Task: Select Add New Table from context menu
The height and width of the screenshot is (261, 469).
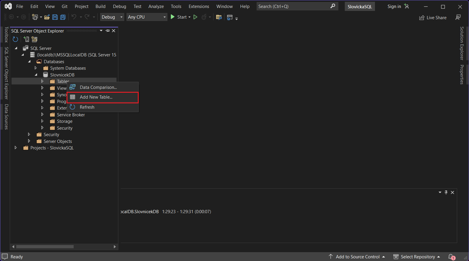Action: pyautogui.click(x=96, y=97)
